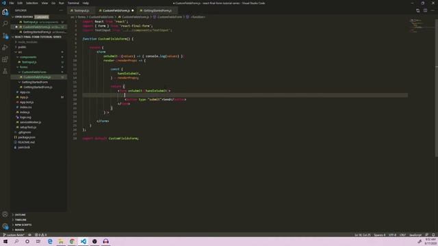The height and width of the screenshot is (246, 438).
Task: Click the feedback icon in status bar
Action: [x=426, y=235]
